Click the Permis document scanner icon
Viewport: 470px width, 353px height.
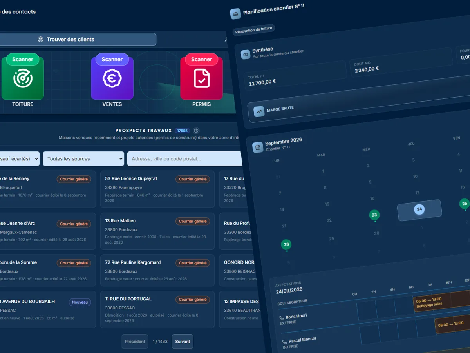click(201, 78)
